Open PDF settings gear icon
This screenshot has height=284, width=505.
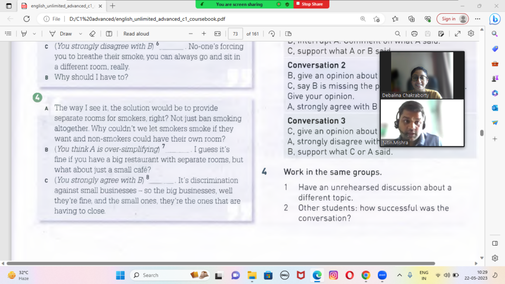[x=471, y=34]
